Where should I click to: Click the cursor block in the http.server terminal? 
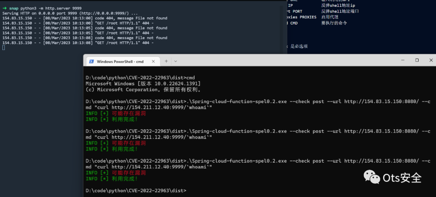coord(4,48)
